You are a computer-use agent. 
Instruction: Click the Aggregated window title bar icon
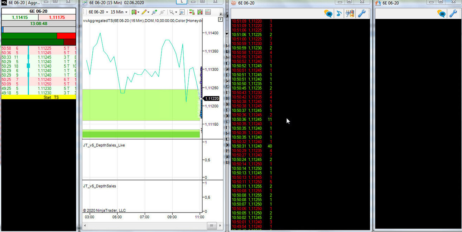point(5,3)
